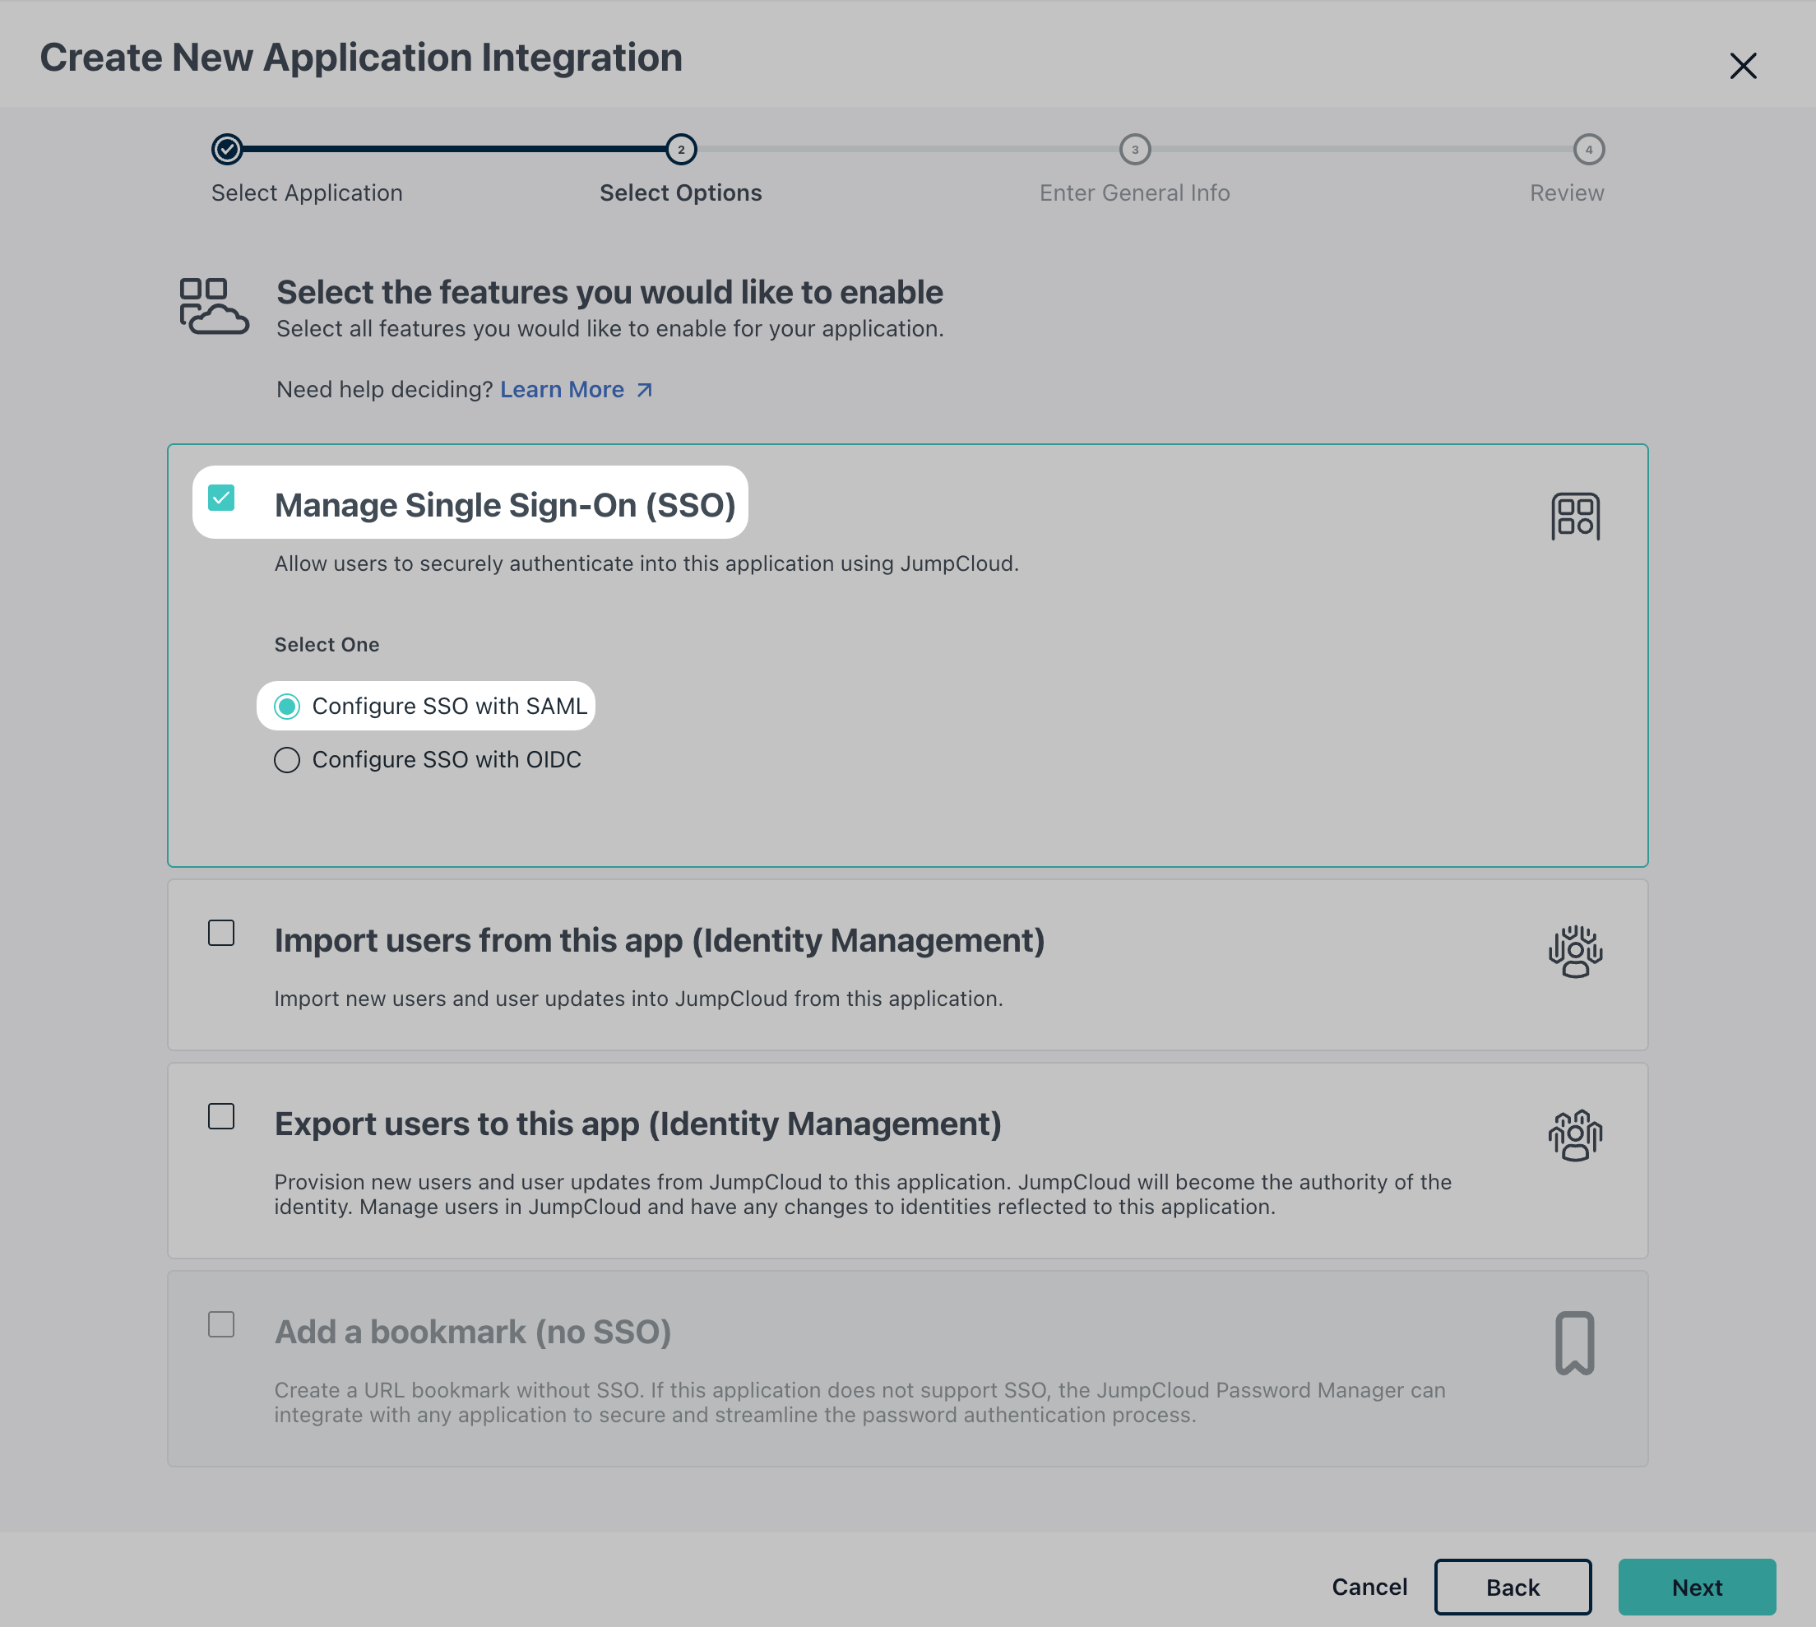Click the Configure SSO with OIDC label
The image size is (1816, 1627).
point(446,760)
